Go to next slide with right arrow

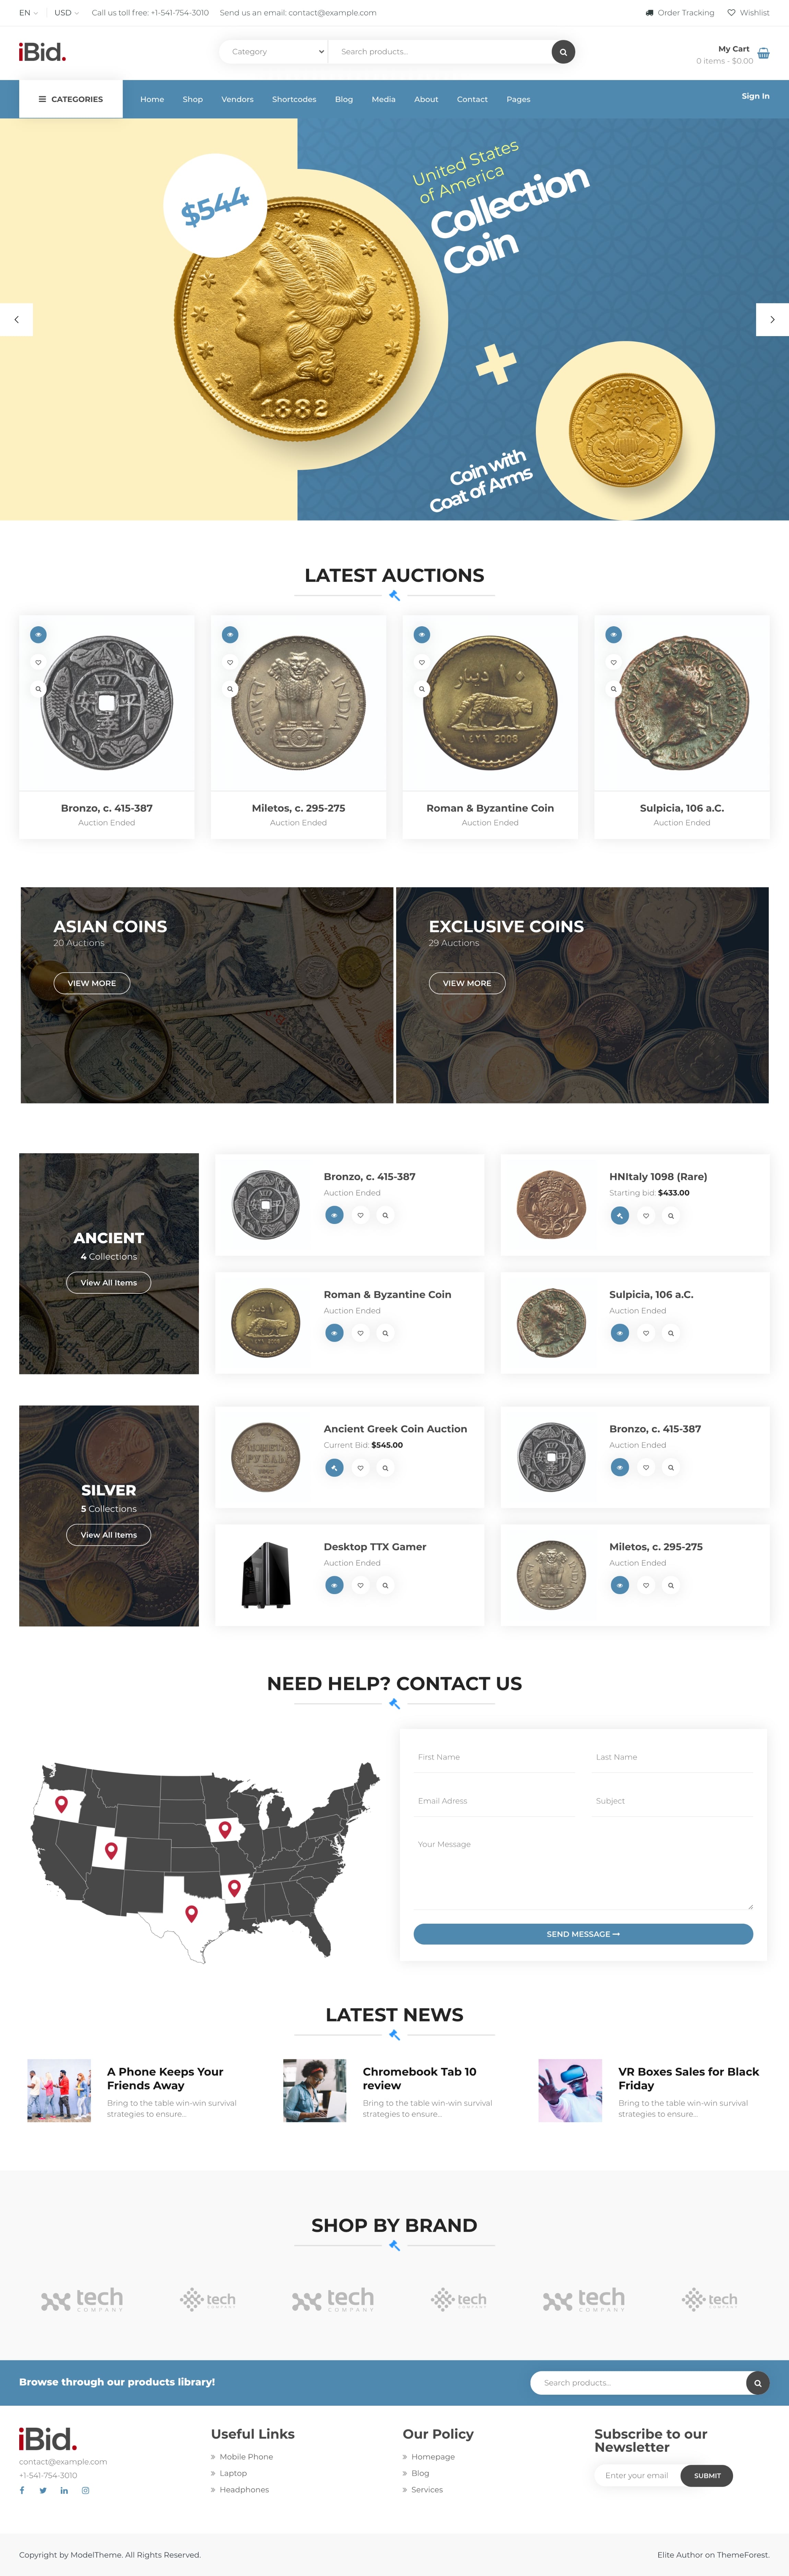[772, 319]
